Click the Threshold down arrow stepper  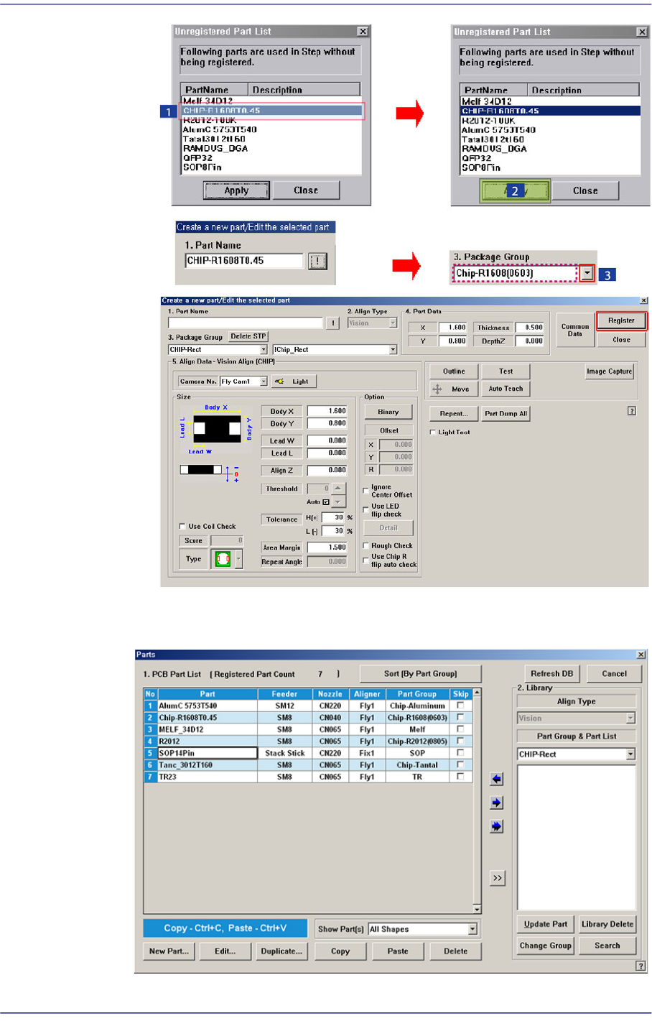tap(338, 502)
